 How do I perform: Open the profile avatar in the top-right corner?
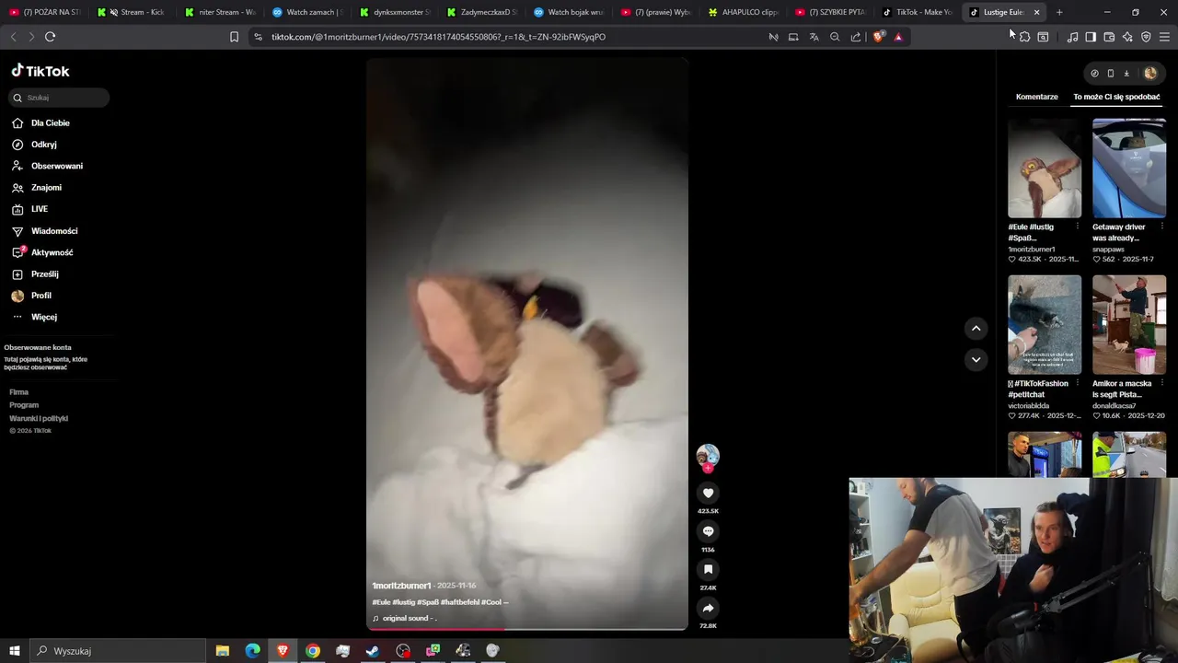click(x=1150, y=74)
